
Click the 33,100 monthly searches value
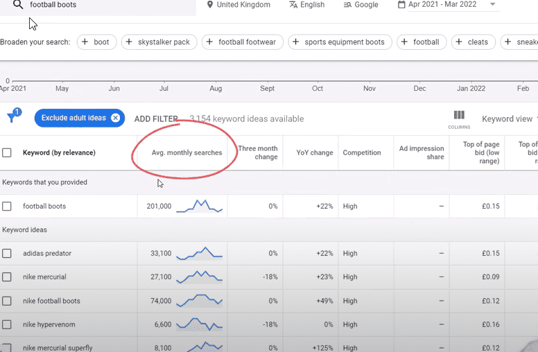click(161, 254)
